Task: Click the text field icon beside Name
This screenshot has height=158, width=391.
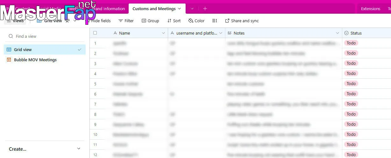Action: [x=115, y=33]
